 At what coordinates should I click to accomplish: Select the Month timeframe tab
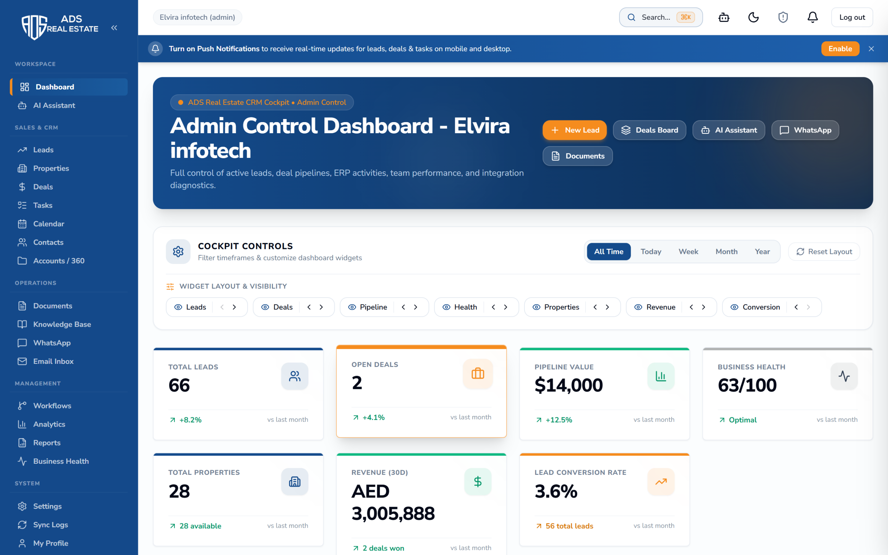726,251
